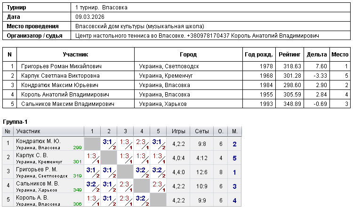Select the date value 09.03.2026
Image resolution: width=353 pixels, height=209 pixels.
[90, 17]
